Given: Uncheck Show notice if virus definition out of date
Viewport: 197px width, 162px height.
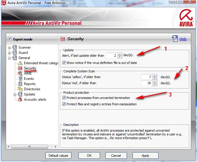Looking at the screenshot, I should [x=64, y=62].
